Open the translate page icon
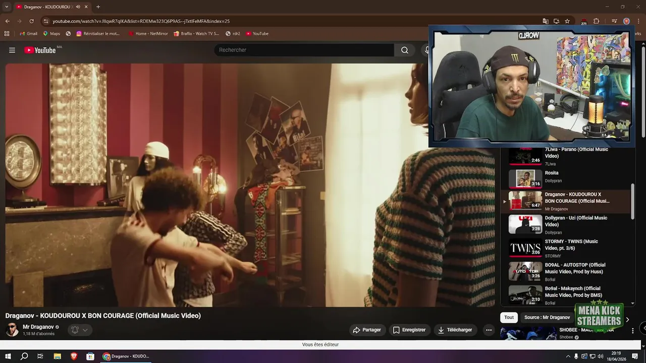Viewport: 646px width, 363px height. (x=546, y=21)
